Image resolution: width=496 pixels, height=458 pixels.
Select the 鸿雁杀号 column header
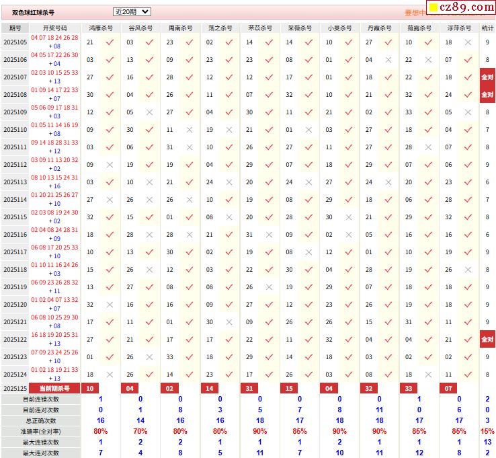[x=100, y=28]
